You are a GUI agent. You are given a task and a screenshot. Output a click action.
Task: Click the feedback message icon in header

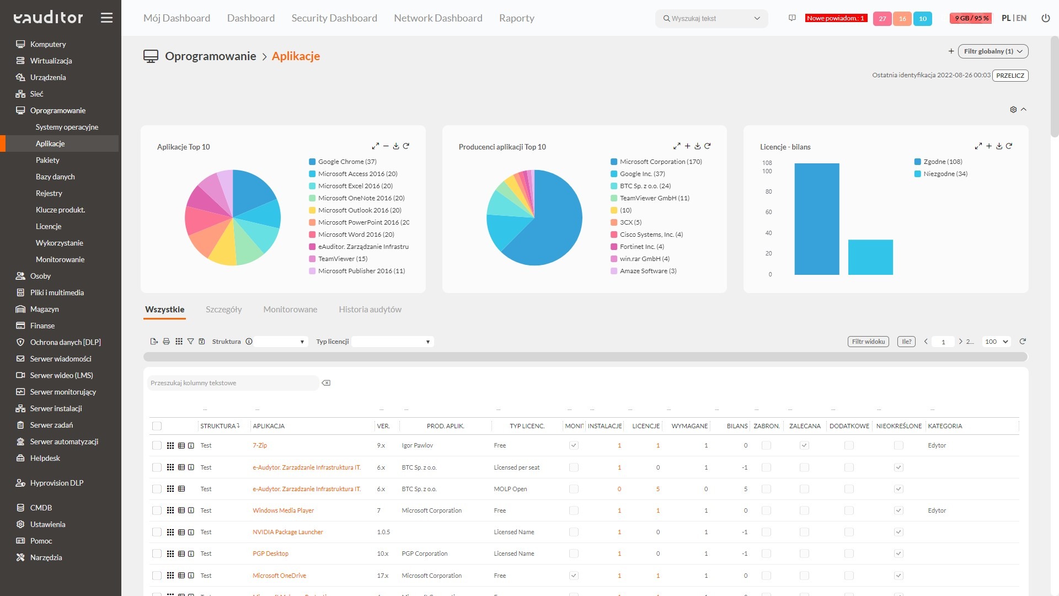tap(792, 18)
